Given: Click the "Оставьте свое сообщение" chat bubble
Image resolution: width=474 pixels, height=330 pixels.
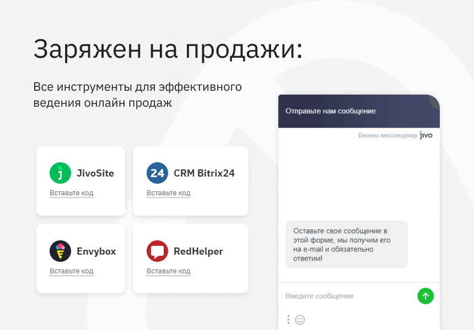Looking at the screenshot, I should pos(346,244).
